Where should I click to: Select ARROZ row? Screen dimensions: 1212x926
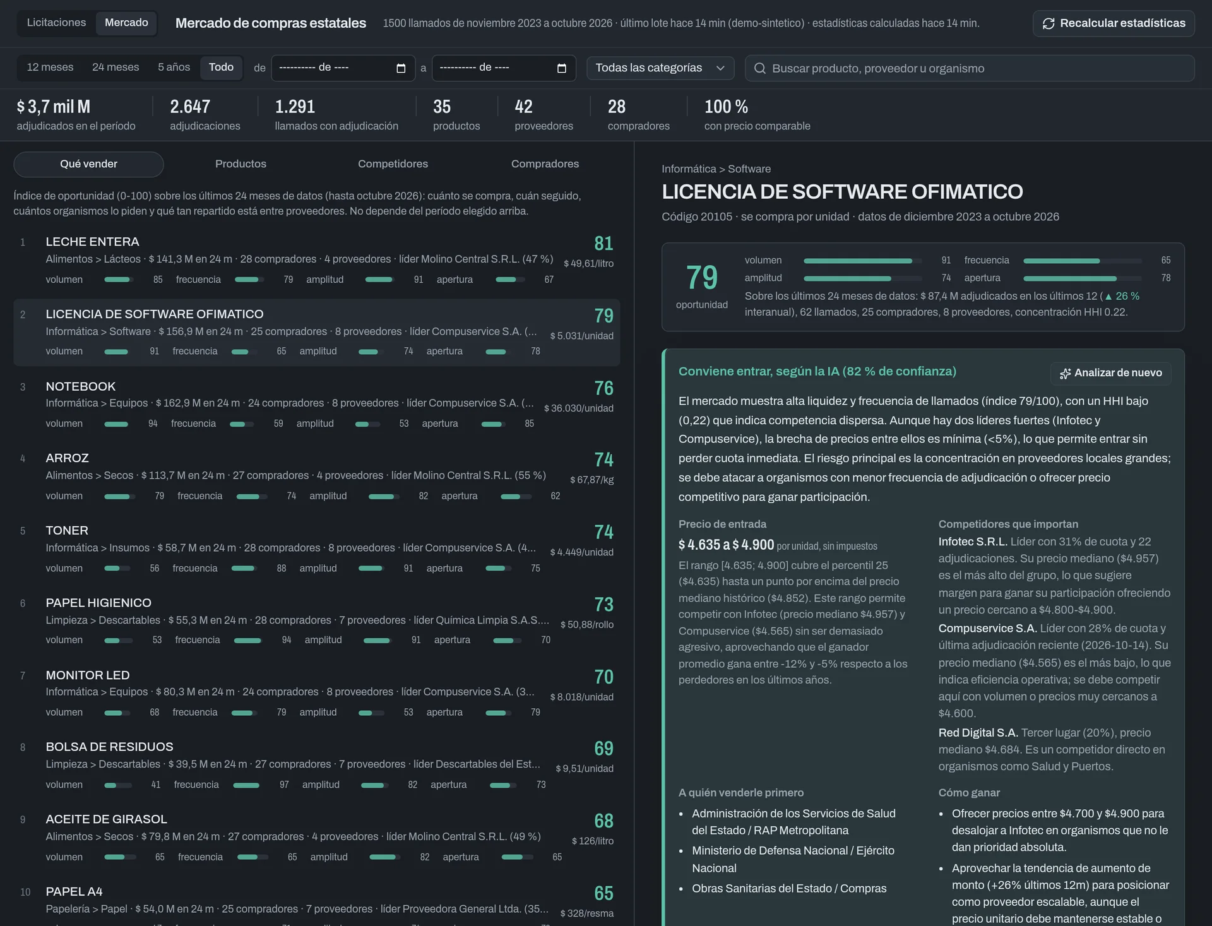click(x=317, y=477)
